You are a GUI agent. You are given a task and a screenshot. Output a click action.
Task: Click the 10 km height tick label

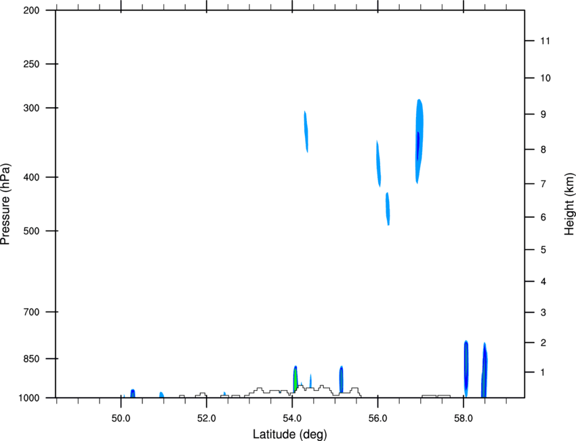[x=546, y=78]
